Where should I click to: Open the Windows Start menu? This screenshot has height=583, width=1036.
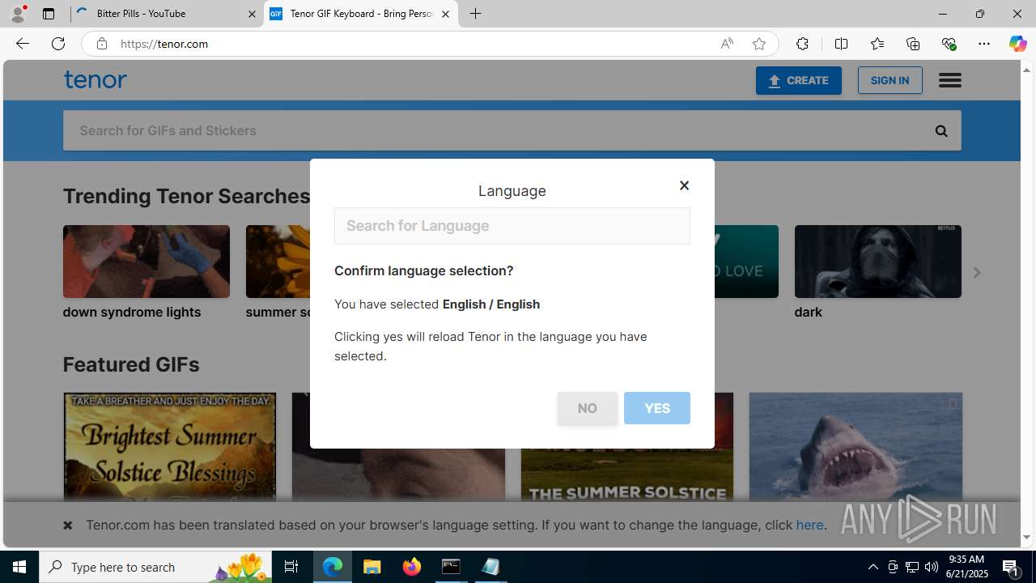(x=19, y=567)
